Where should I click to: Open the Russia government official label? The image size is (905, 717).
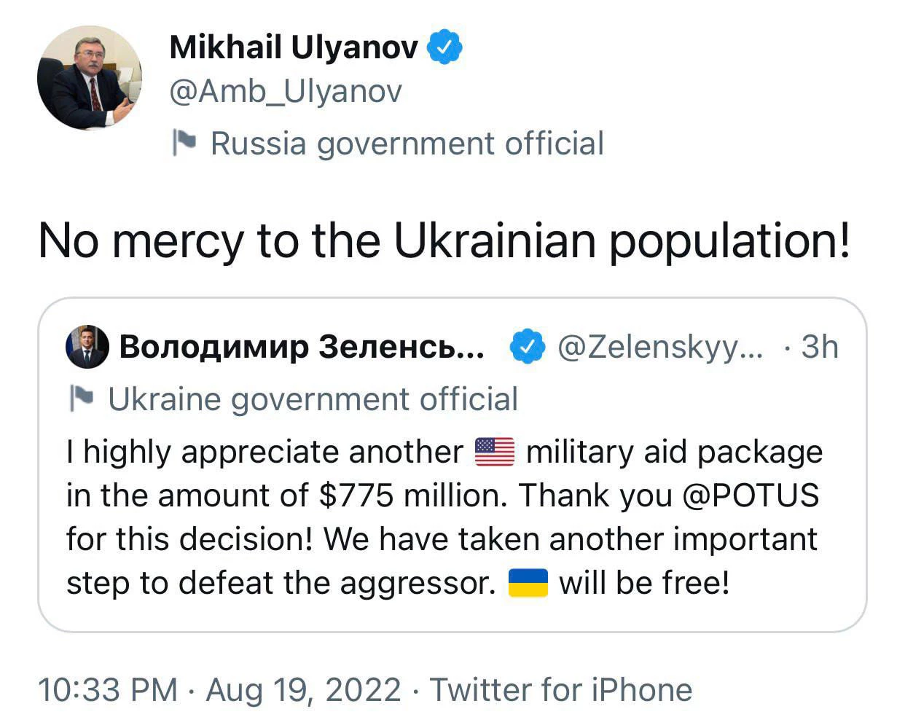[x=407, y=144]
